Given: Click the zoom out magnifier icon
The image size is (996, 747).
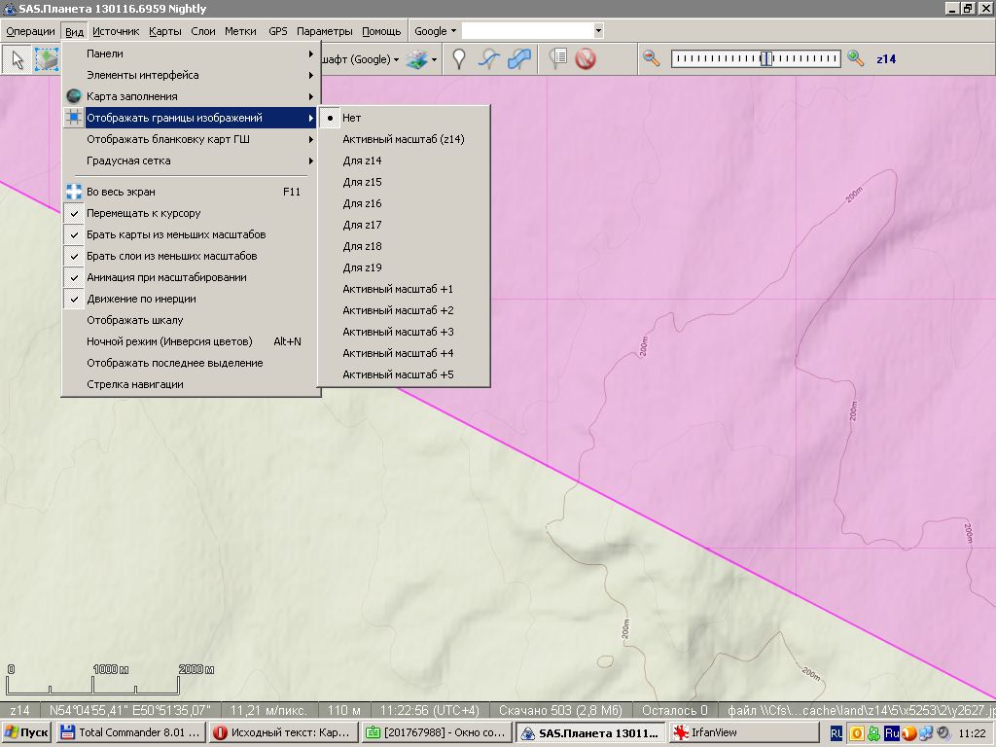Looking at the screenshot, I should tap(652, 58).
